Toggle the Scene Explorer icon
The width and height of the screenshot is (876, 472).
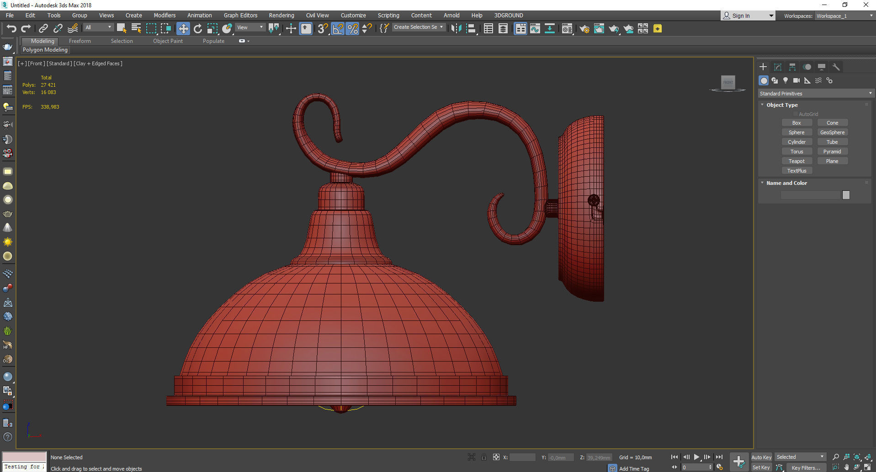click(488, 29)
